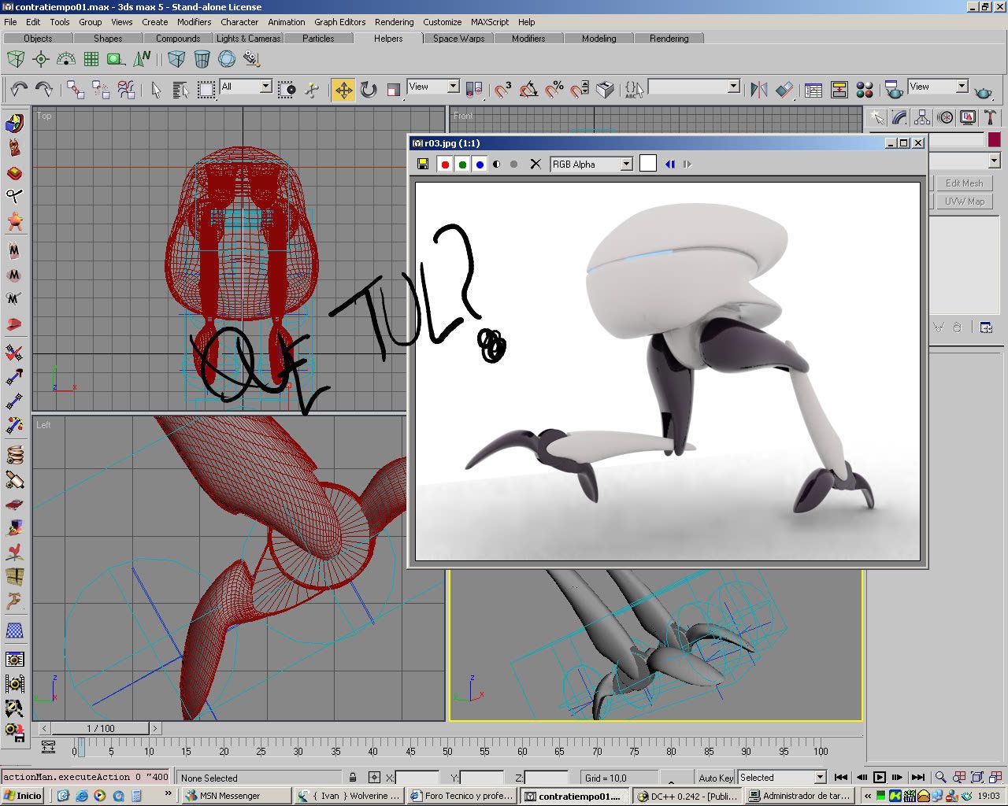Screen dimensions: 1008x806
Task: Toggle Spinner Snap in main toolbar
Action: pyautogui.click(x=580, y=90)
